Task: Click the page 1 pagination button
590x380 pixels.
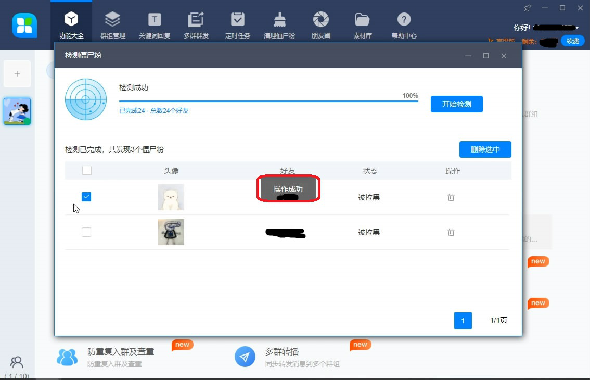Action: click(x=463, y=321)
